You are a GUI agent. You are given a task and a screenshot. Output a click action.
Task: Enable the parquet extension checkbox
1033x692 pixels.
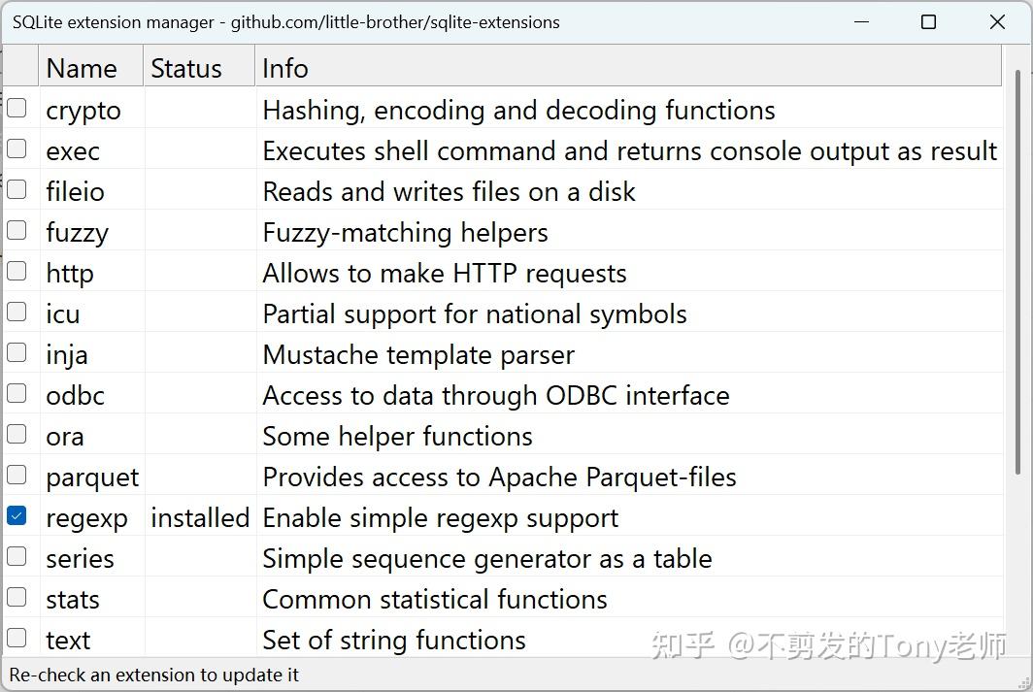point(17,475)
